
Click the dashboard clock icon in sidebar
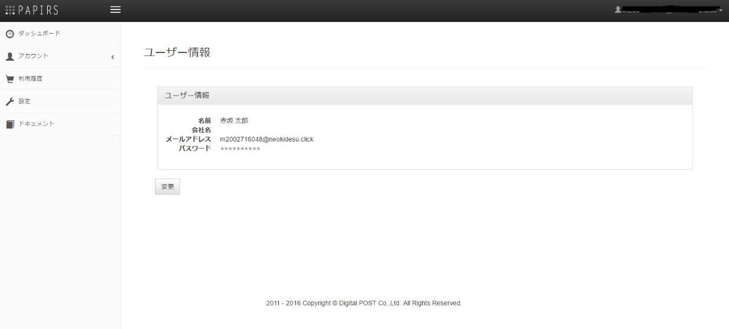pos(9,33)
